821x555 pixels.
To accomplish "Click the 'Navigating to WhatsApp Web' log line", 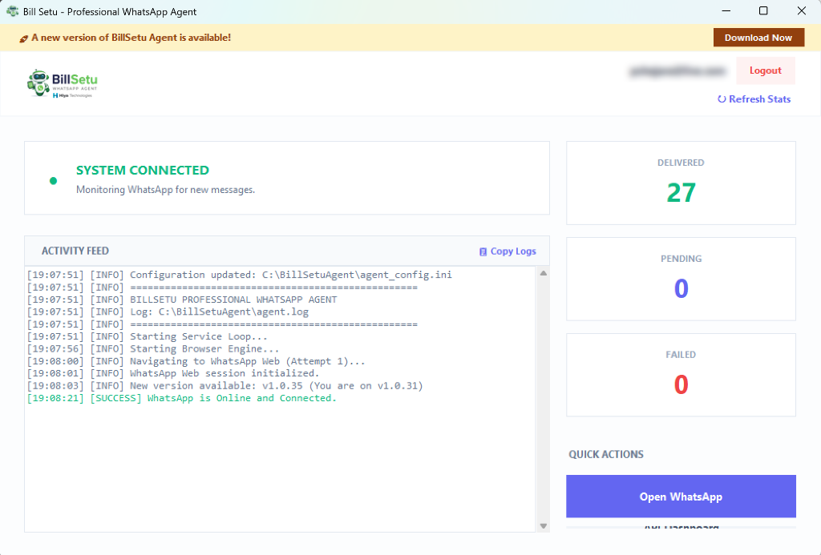I will [196, 361].
